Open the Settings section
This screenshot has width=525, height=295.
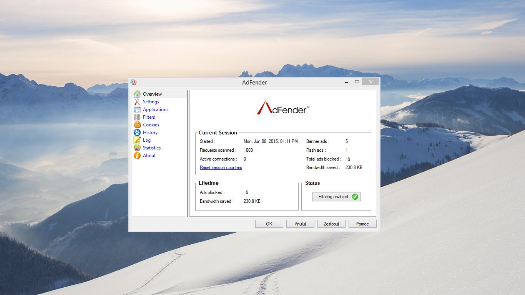(x=151, y=102)
